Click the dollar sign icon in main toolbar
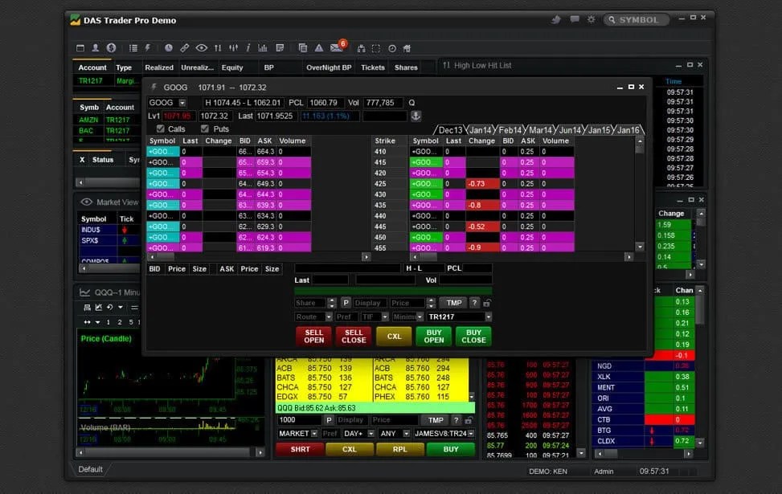Image resolution: width=782 pixels, height=494 pixels. 111,48
